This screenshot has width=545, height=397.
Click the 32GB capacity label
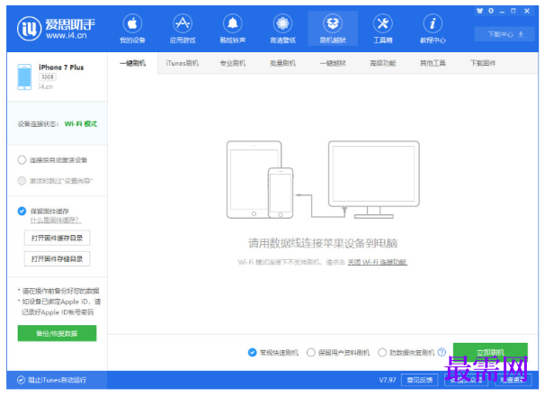pos(48,77)
